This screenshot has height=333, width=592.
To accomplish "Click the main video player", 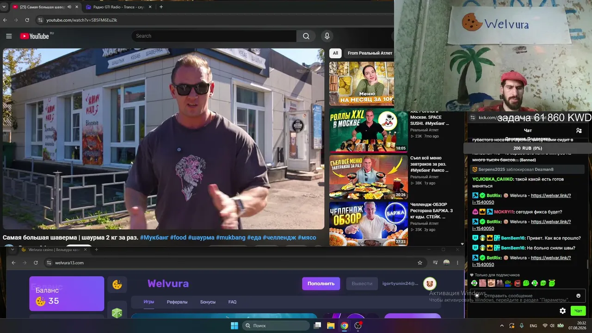I will [x=164, y=139].
